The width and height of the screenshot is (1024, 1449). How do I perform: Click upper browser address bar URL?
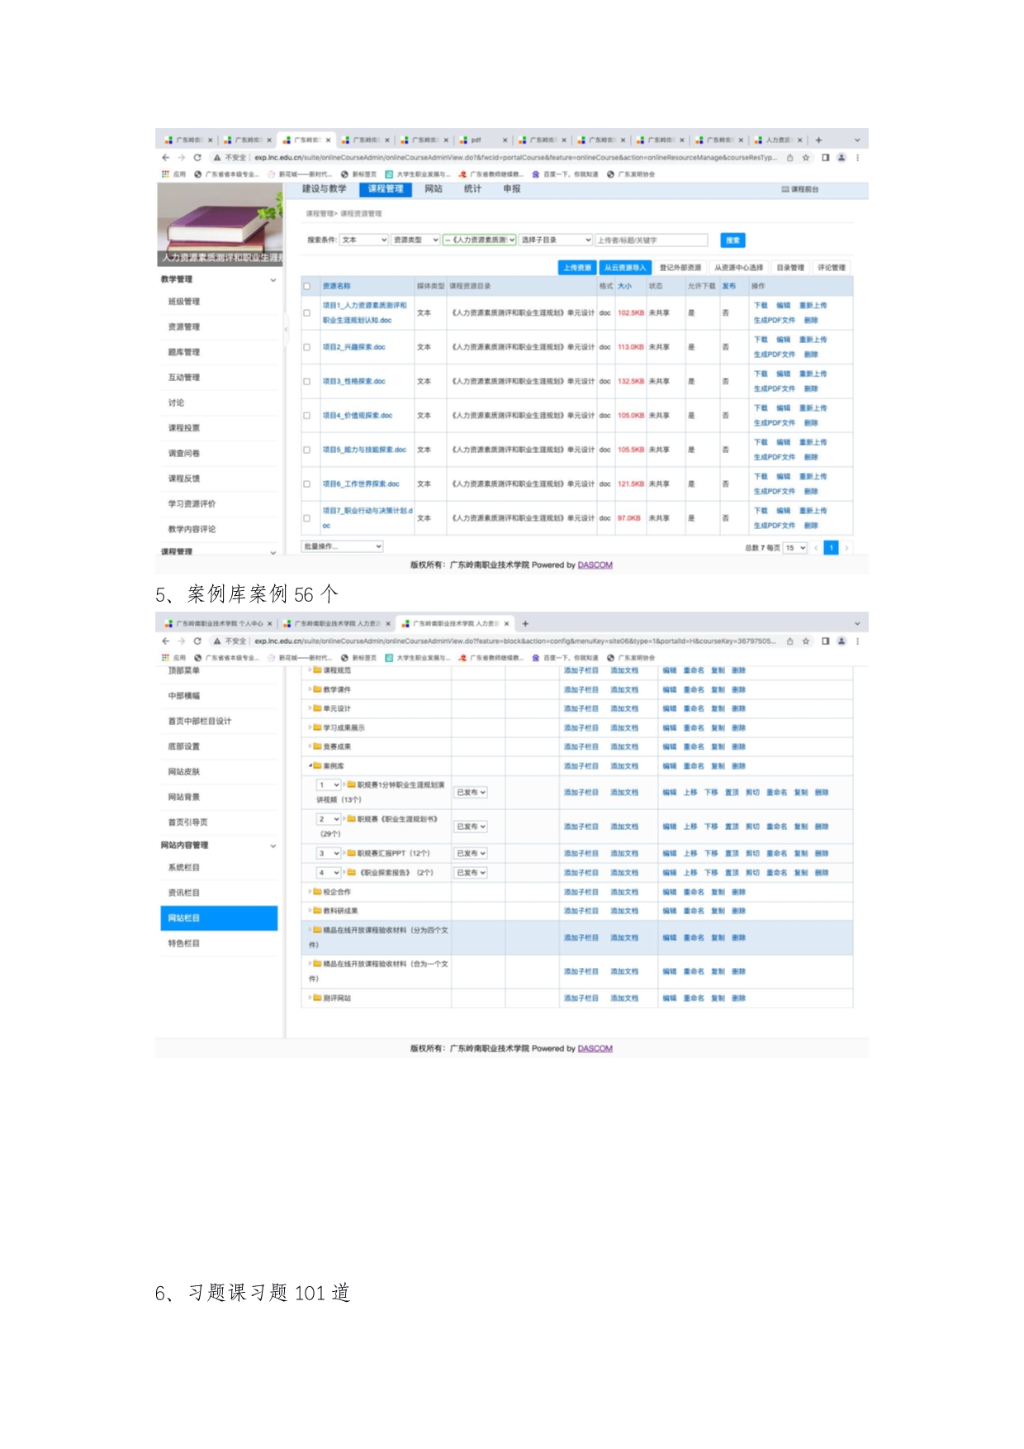(515, 158)
